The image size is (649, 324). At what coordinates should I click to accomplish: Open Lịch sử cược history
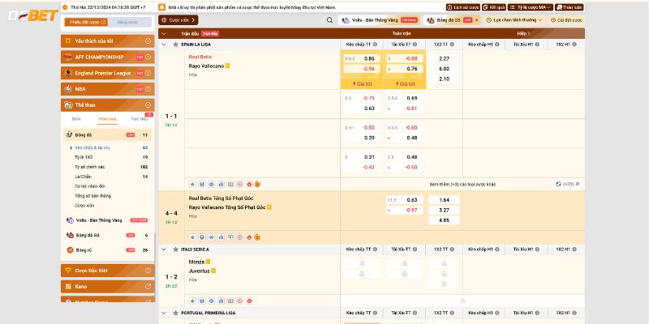click(x=462, y=7)
